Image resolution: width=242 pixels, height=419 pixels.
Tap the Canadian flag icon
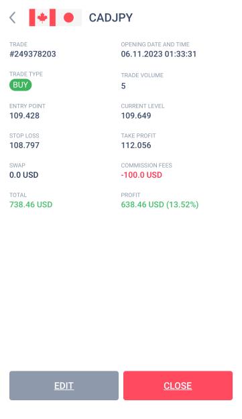tap(42, 17)
